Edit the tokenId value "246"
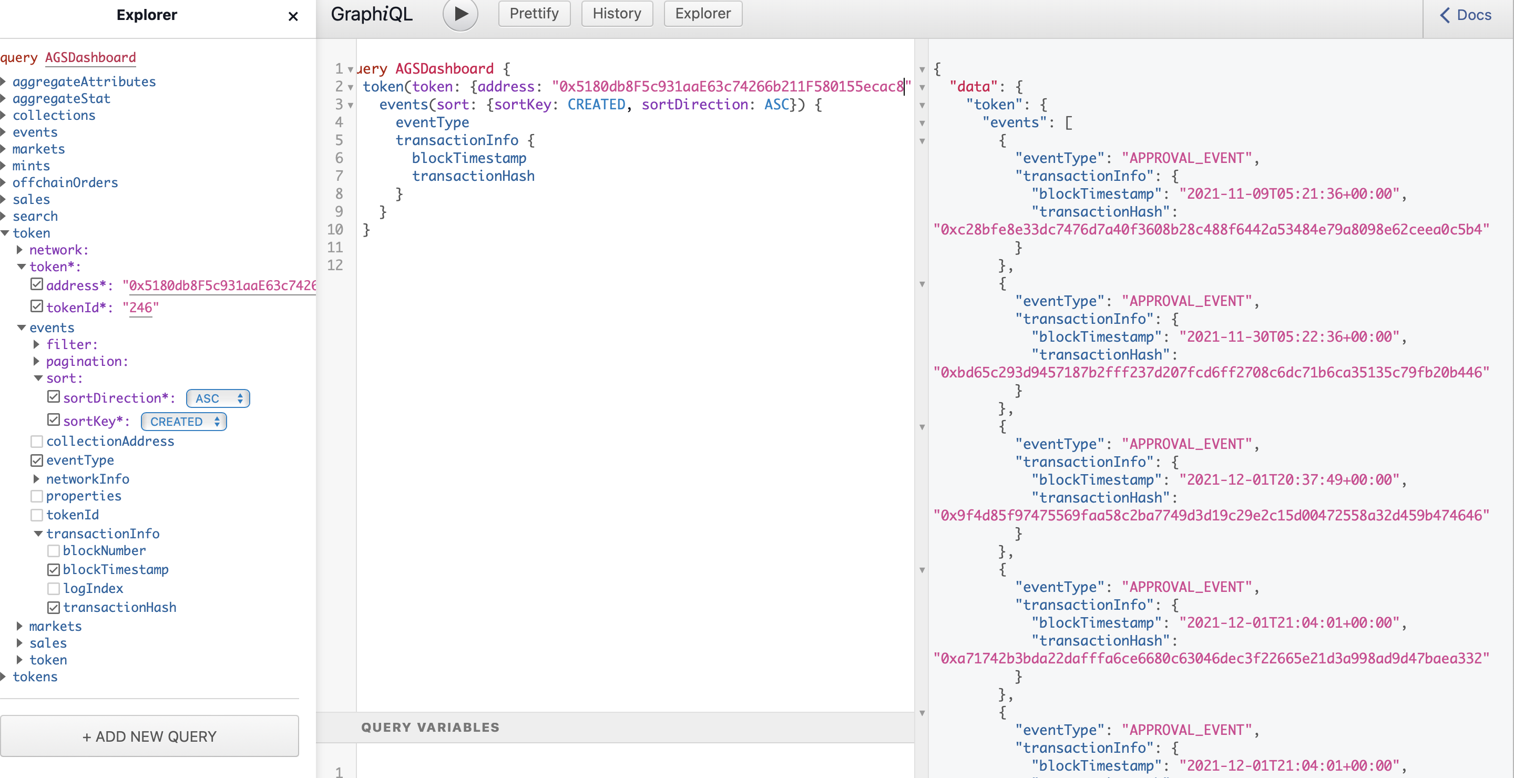The height and width of the screenshot is (778, 1514). [x=140, y=308]
